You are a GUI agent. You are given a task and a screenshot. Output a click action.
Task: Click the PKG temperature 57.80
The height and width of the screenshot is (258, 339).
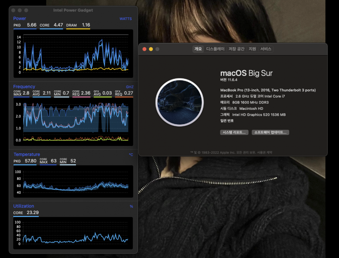pyautogui.click(x=31, y=161)
